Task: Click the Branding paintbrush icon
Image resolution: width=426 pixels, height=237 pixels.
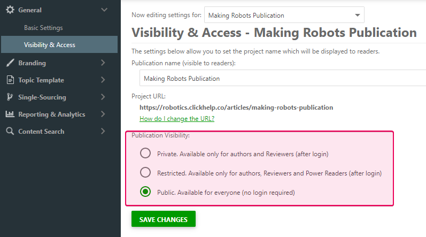Action: point(10,63)
